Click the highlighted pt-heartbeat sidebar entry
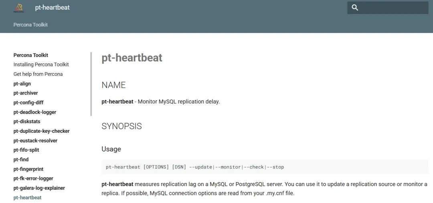This screenshot has height=203, width=433. click(x=27, y=197)
